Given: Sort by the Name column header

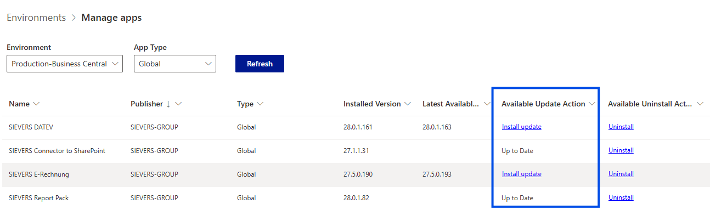Looking at the screenshot, I should pyautogui.click(x=19, y=104).
